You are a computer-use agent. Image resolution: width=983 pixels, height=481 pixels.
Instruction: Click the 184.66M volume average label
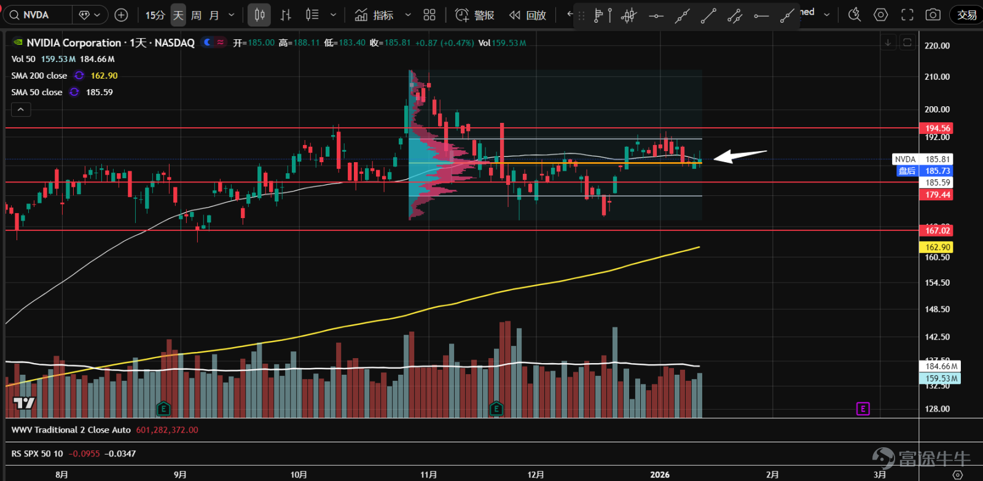[x=941, y=366]
